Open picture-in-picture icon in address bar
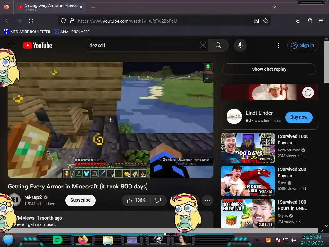Screen dimensions: 329x247 256,21
